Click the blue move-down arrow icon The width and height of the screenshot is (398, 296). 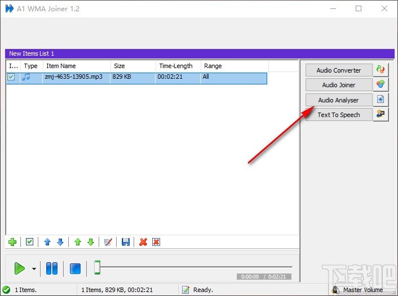click(60, 242)
